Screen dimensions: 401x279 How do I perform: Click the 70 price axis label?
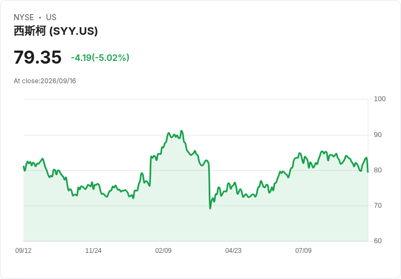click(x=378, y=206)
